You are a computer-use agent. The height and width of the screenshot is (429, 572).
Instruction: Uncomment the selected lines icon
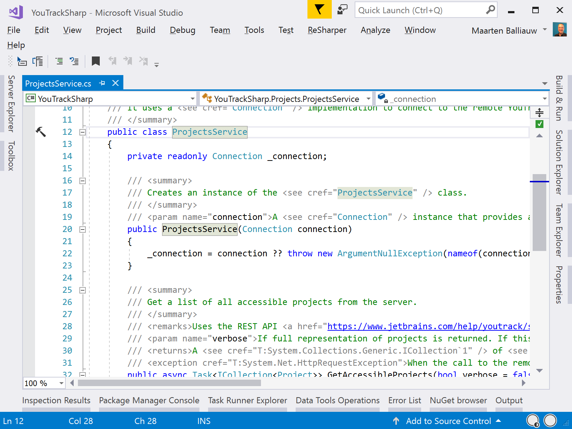[74, 61]
